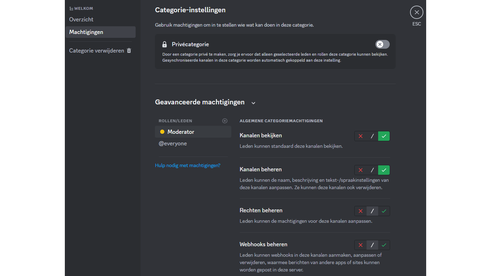The width and height of the screenshot is (491, 276).
Task: Collapse Geavanceerde machtigingen chevron
Action: point(253,103)
